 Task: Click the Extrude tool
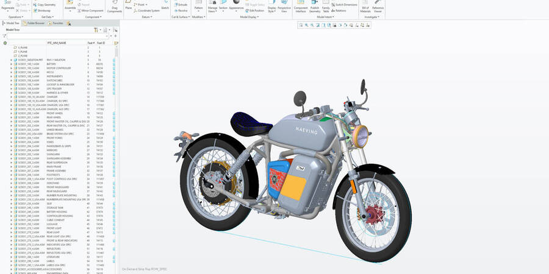point(182,4)
